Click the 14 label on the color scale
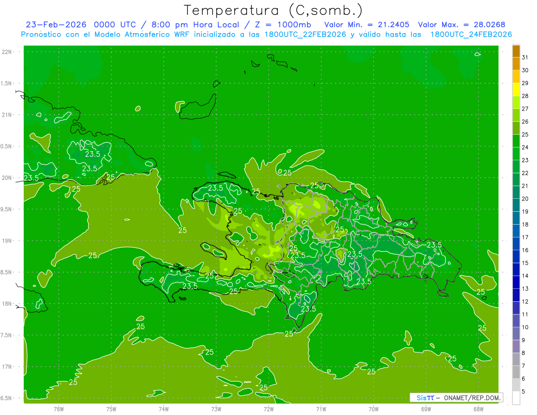The width and height of the screenshot is (537, 415). click(x=525, y=276)
